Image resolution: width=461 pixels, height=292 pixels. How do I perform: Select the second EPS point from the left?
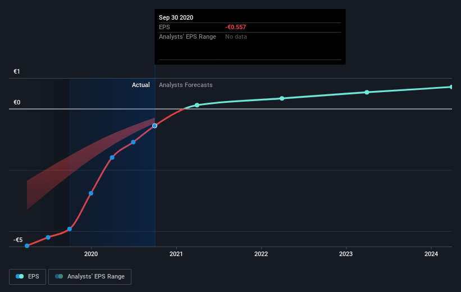pos(48,238)
